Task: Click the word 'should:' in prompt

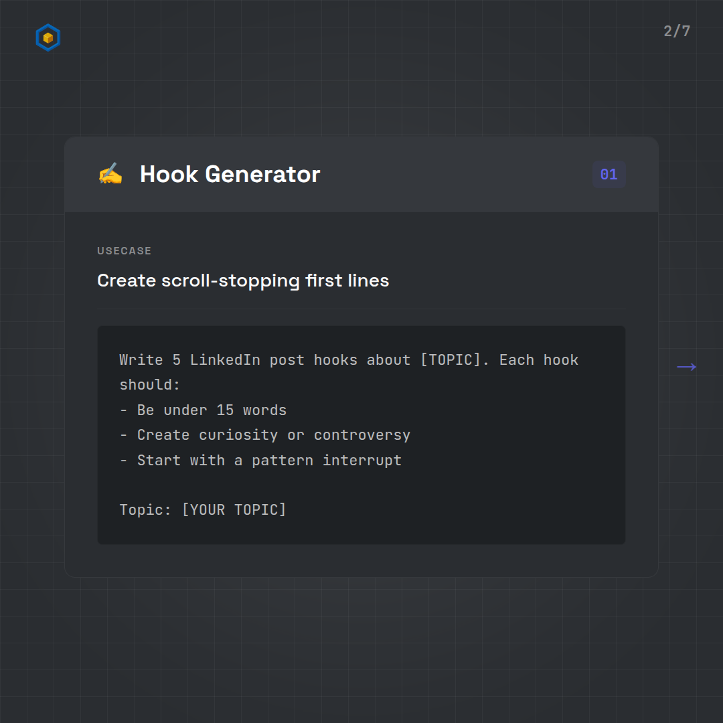Action: coord(150,386)
